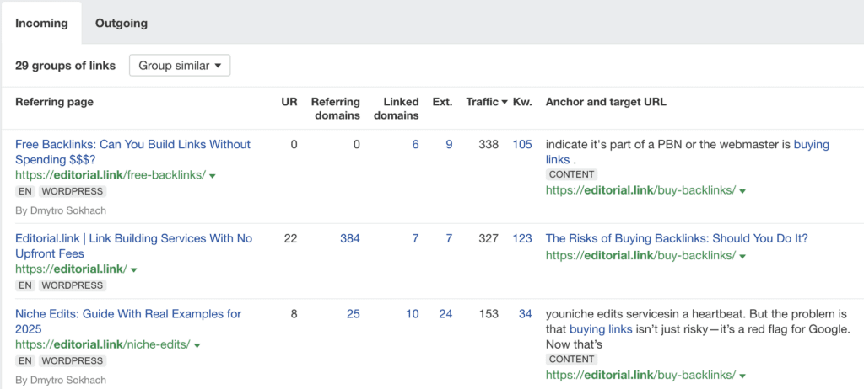The height and width of the screenshot is (389, 864).
Task: Open 'buying links' anchor in Niche Edits row
Action: [601, 329]
